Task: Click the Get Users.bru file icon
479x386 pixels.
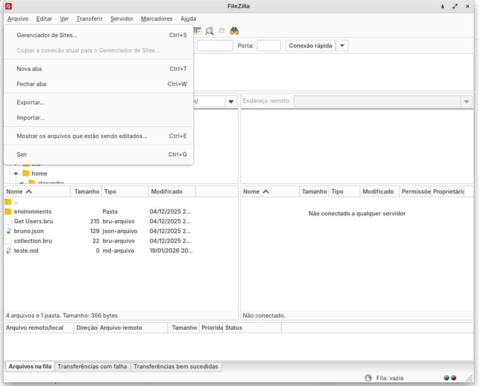Action: pyautogui.click(x=8, y=221)
